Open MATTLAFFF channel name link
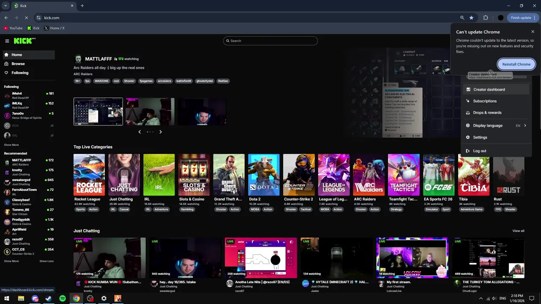The image size is (541, 304). point(98,59)
